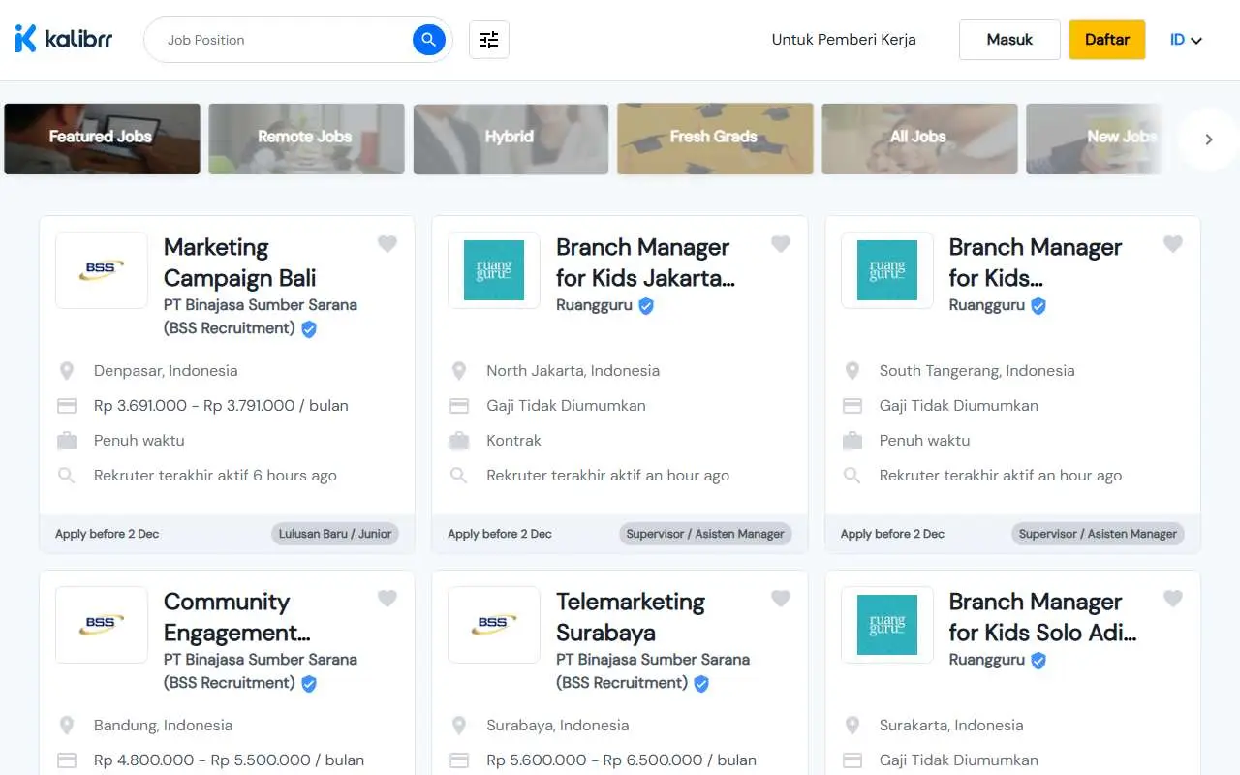Favorite the Branch Manager for Kids Jakarta job
This screenshot has width=1240, height=775.
click(x=781, y=244)
